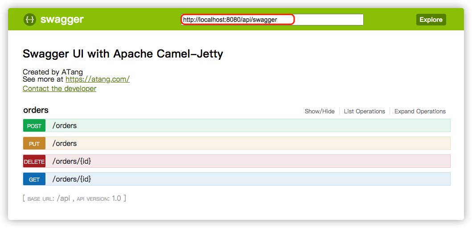Viewport: 472px width, 228px height.
Task: Click the PUT method badge
Action: click(34, 143)
